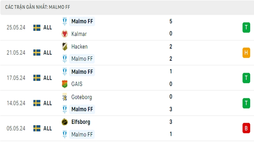Select highlighted Malmo FF in 17.05.24 match
254x142 pixels.
pos(82,72)
